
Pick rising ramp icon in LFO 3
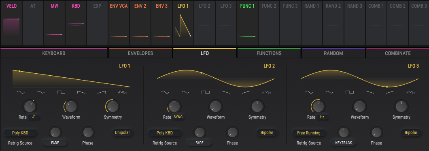pyautogui.click(x=390, y=92)
